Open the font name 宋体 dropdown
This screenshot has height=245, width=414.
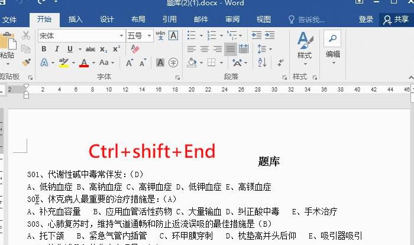[x=121, y=35]
